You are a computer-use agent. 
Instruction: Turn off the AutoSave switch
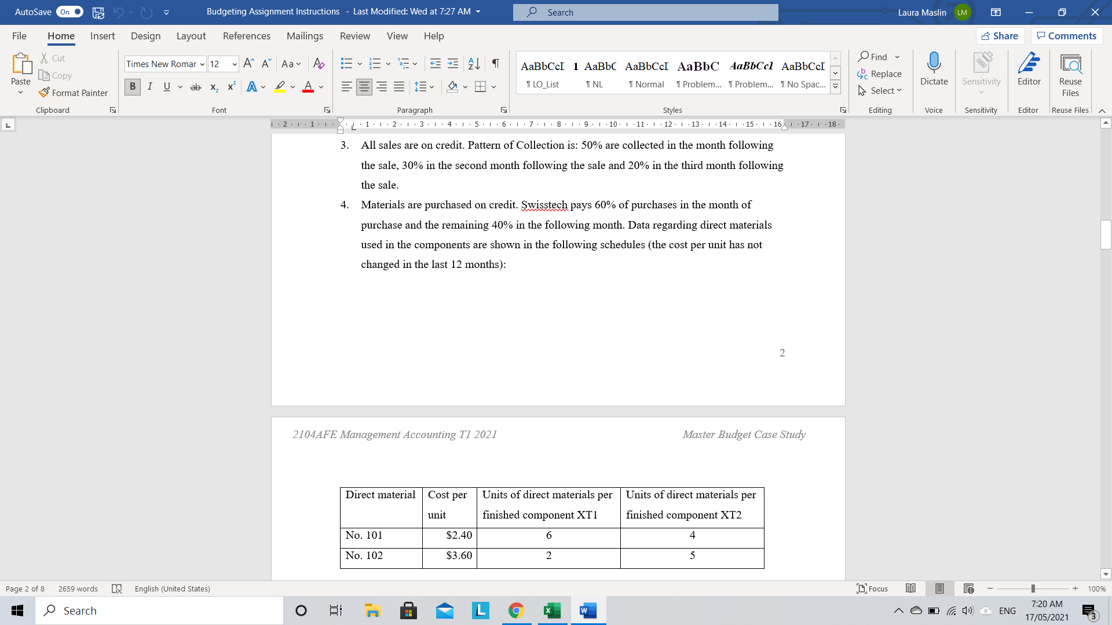click(69, 12)
